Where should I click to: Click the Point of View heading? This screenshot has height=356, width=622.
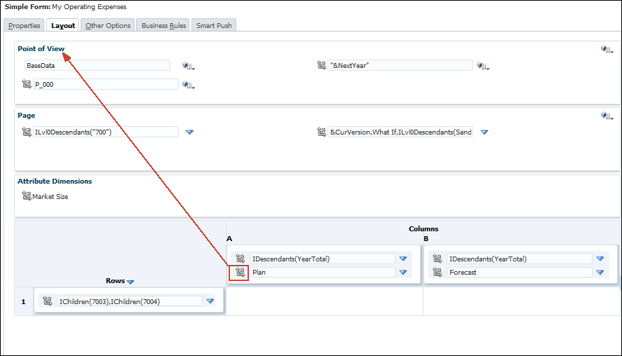pos(41,48)
